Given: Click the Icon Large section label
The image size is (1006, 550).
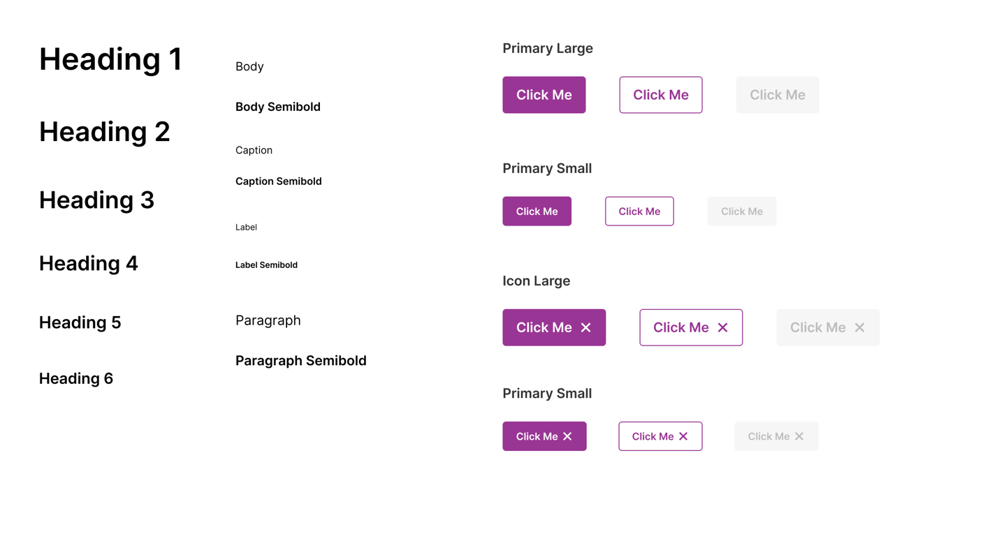Looking at the screenshot, I should click(537, 281).
